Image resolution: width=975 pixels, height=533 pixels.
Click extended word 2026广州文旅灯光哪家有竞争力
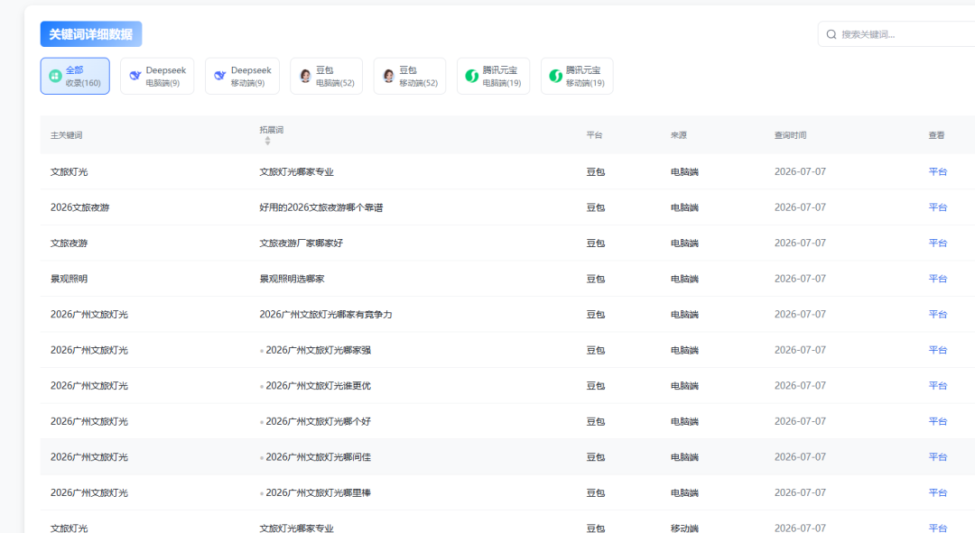point(326,315)
